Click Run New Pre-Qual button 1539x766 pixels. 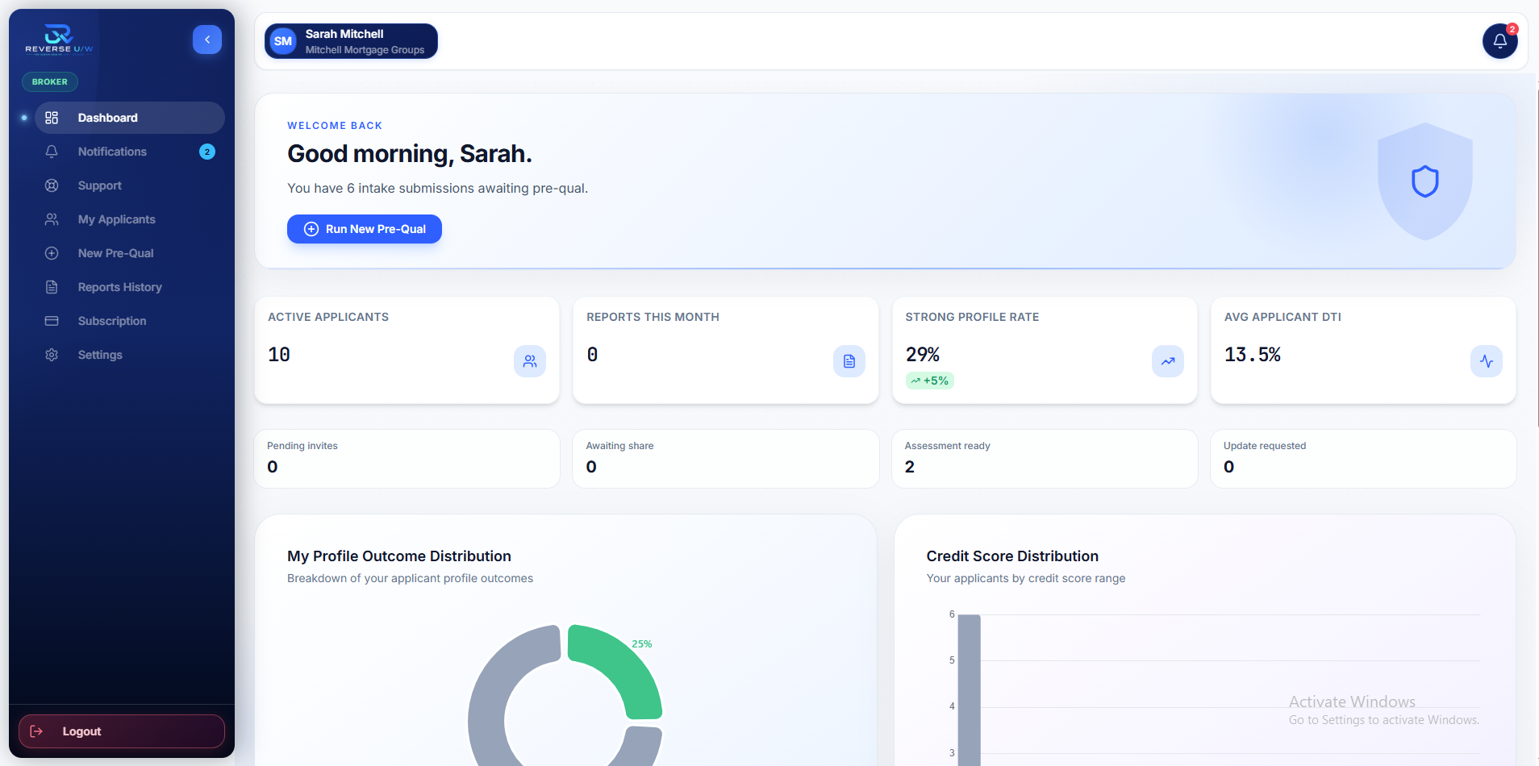(365, 229)
